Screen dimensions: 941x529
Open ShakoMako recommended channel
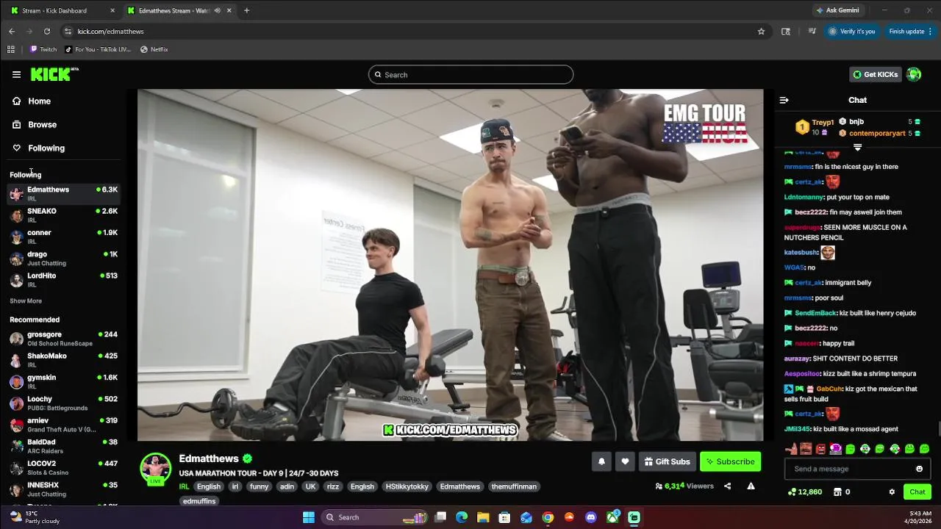coord(63,359)
